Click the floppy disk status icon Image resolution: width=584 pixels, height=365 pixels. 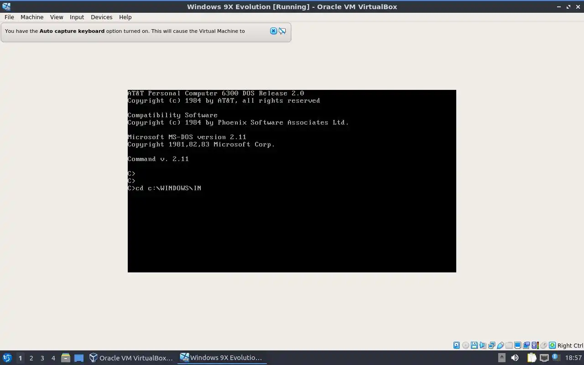474,345
